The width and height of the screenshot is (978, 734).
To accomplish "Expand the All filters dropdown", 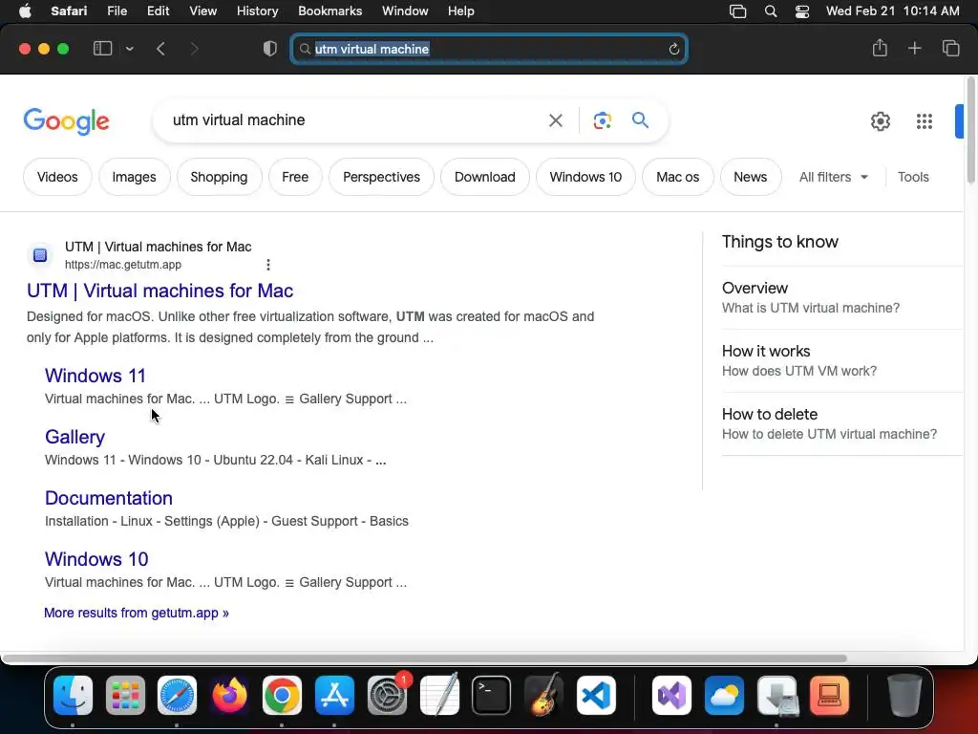I will click(x=833, y=177).
